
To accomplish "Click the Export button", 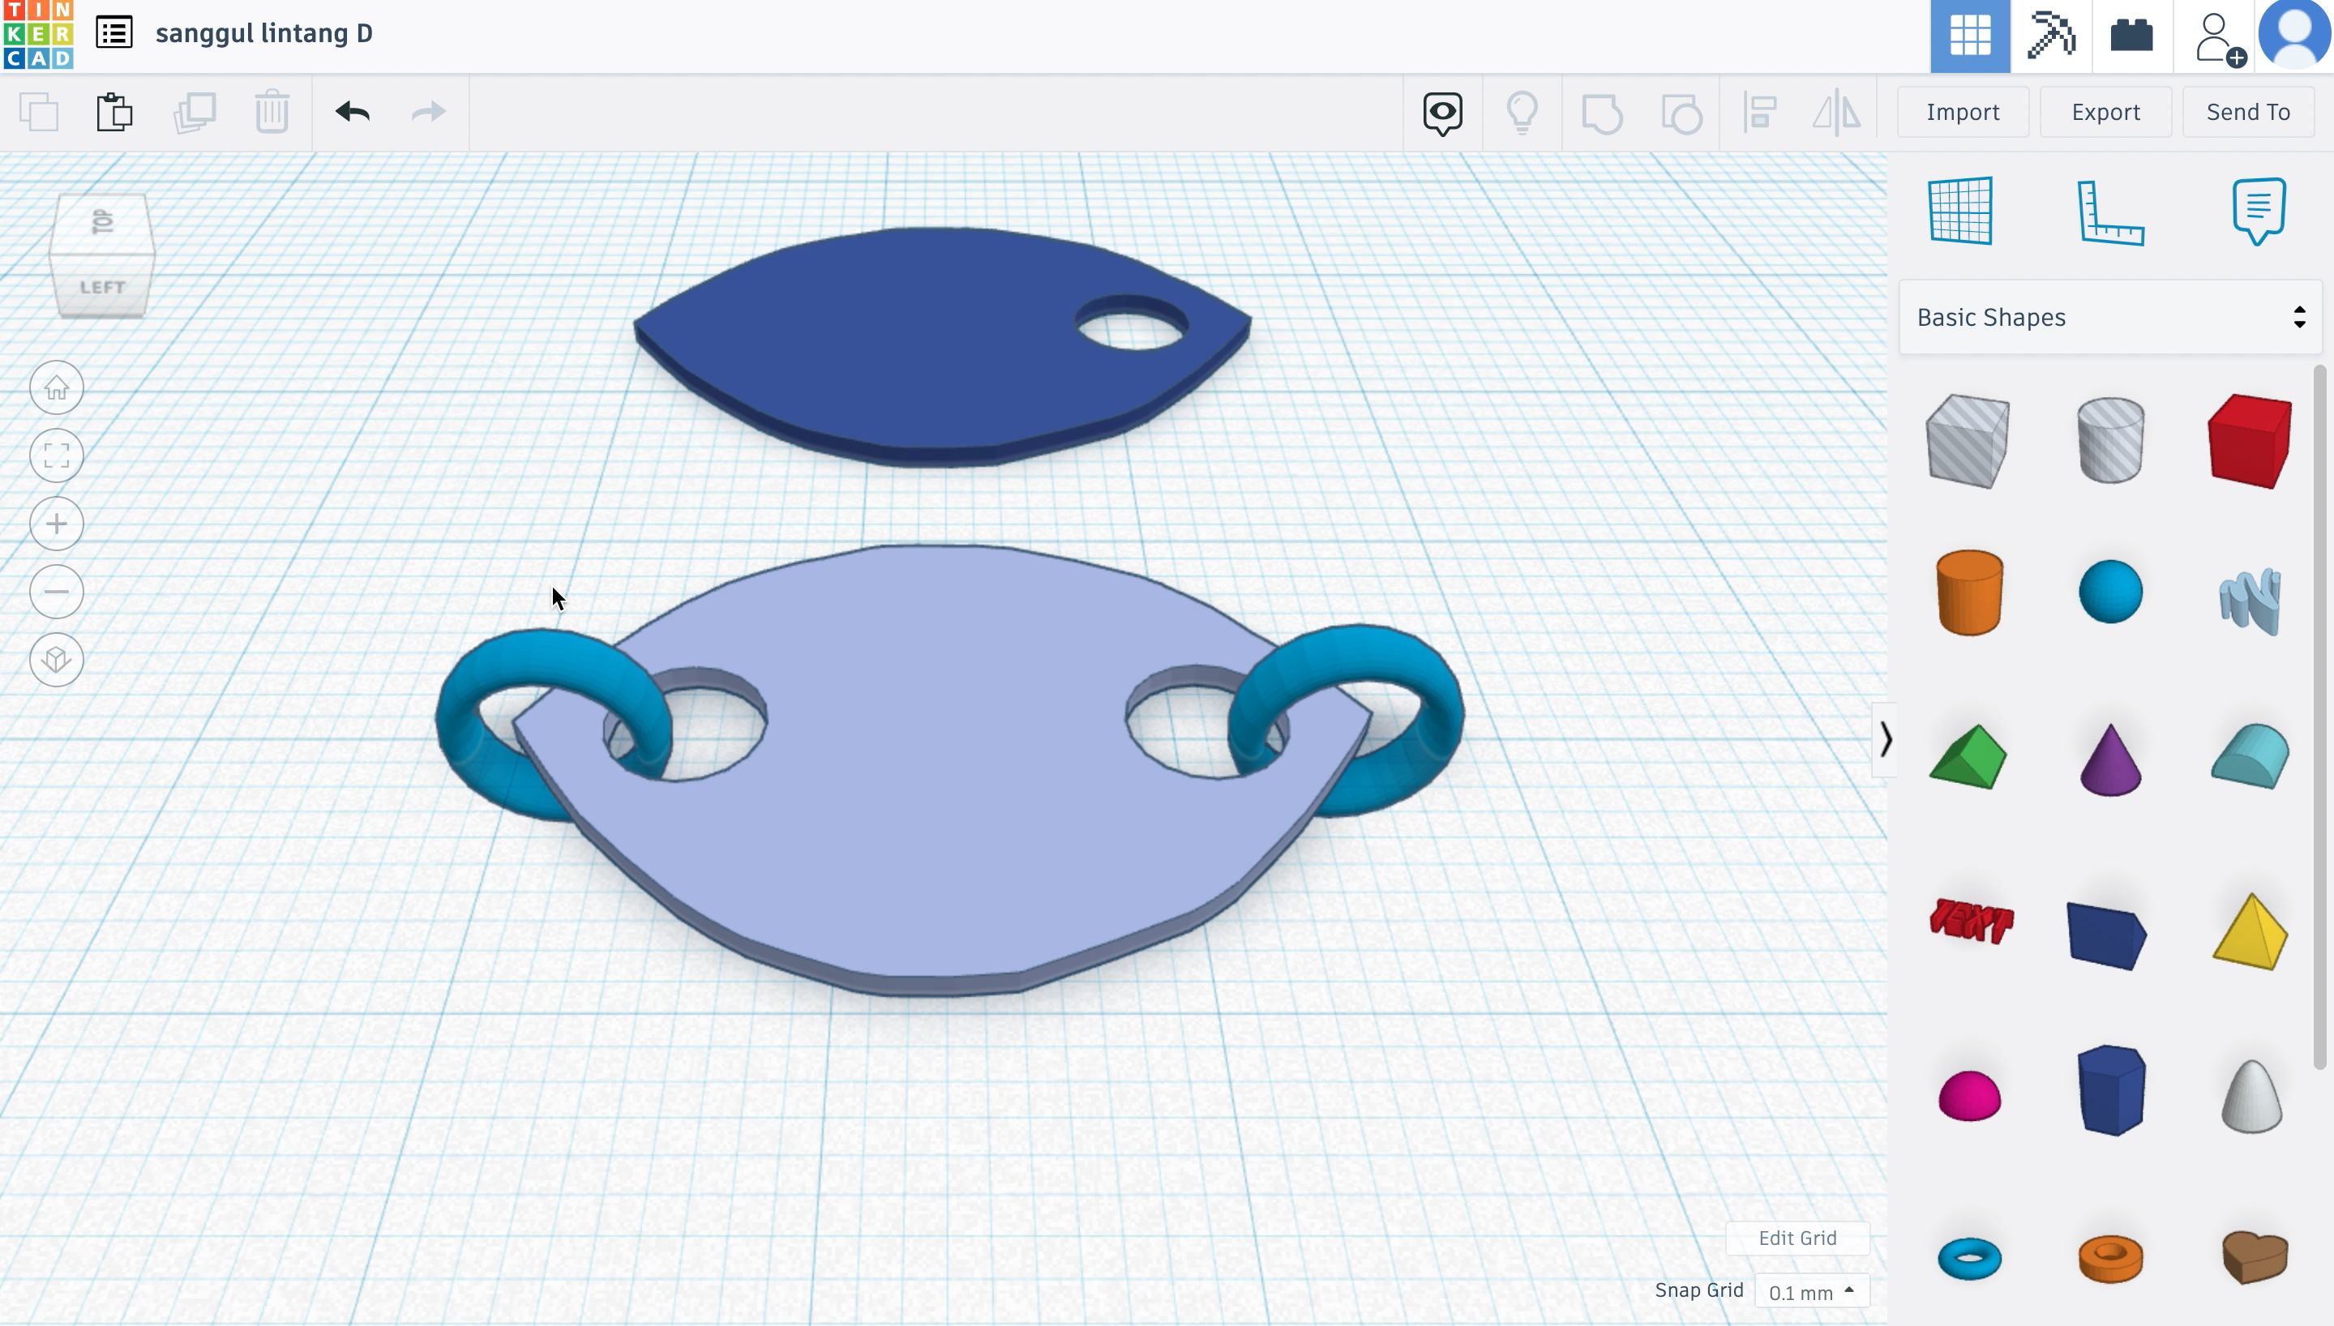I will [2106, 110].
